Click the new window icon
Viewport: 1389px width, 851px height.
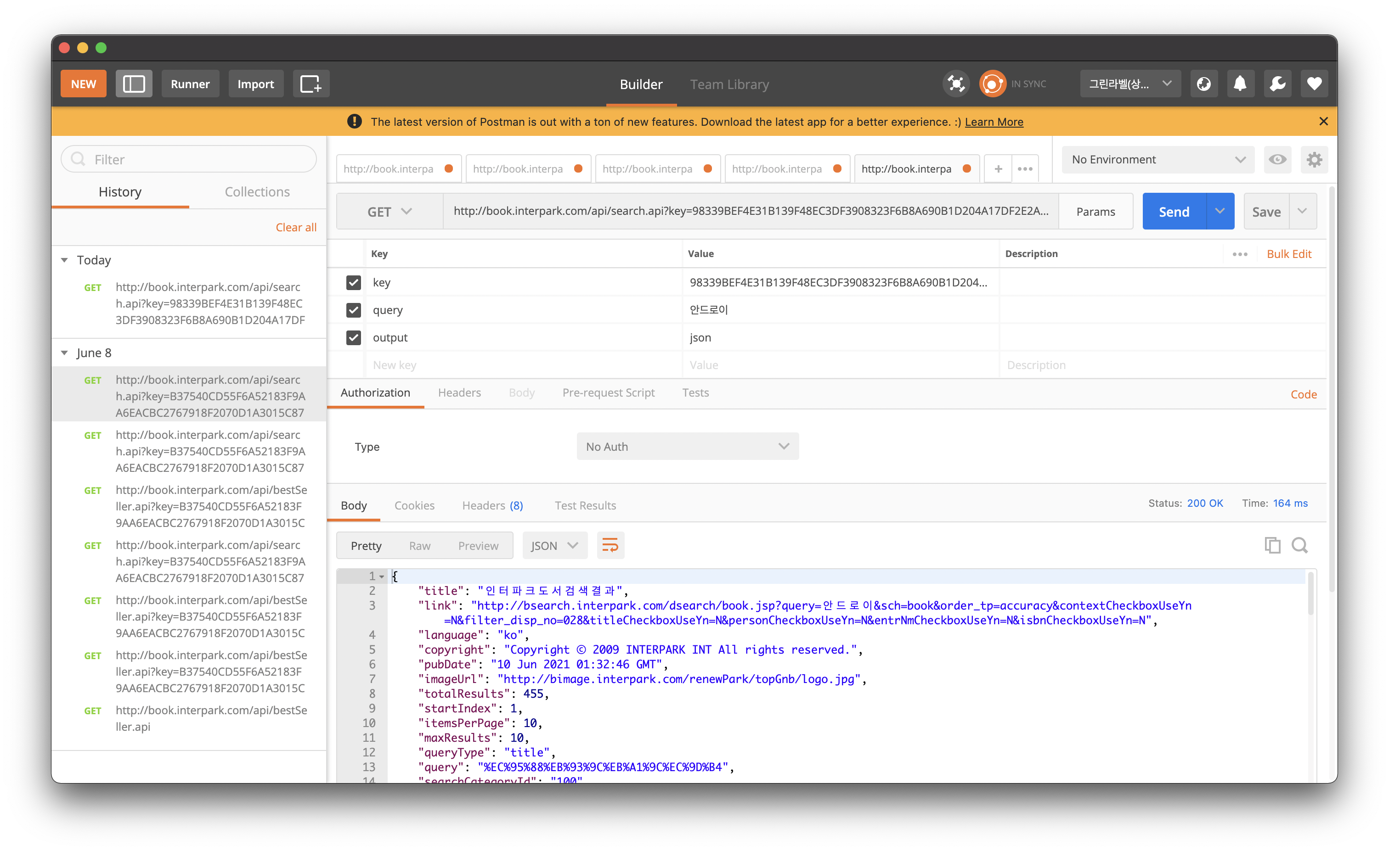[x=311, y=84]
